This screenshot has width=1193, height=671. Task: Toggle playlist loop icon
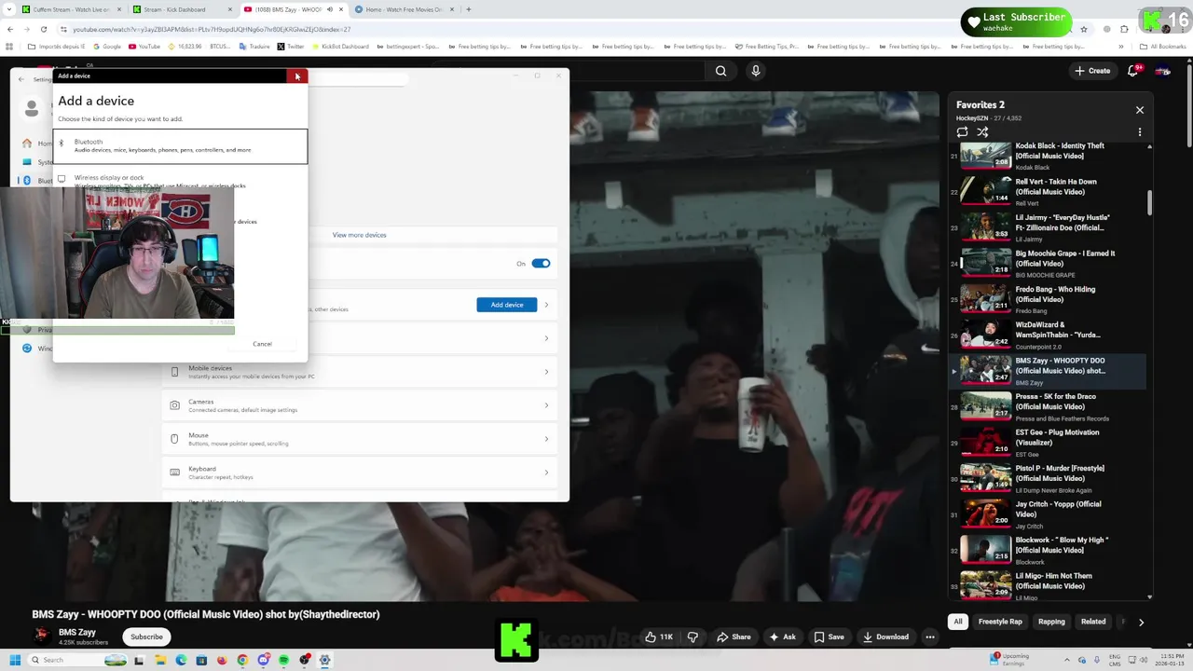tap(963, 132)
